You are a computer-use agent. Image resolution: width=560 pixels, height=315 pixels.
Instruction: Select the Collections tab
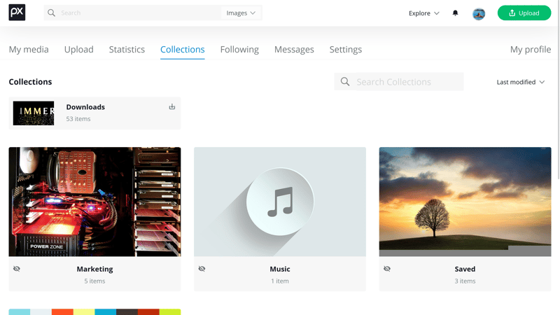point(183,49)
